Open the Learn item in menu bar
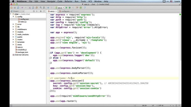 coord(177,1)
